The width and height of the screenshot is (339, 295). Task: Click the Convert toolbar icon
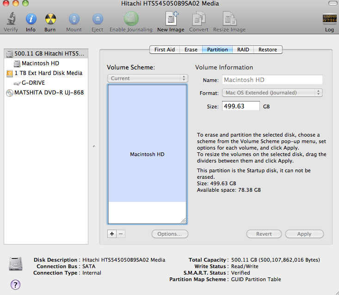199,19
